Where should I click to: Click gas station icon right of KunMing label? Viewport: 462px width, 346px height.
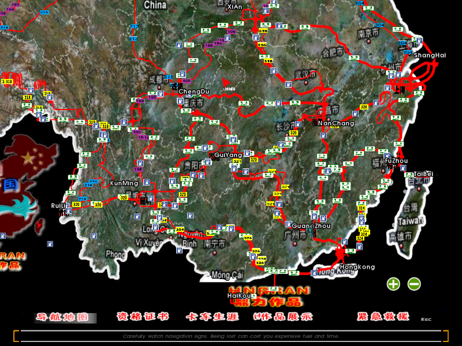coord(147,182)
